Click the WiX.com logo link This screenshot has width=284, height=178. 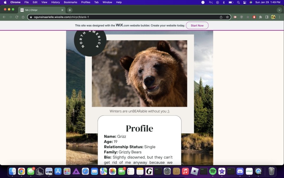point(122,25)
